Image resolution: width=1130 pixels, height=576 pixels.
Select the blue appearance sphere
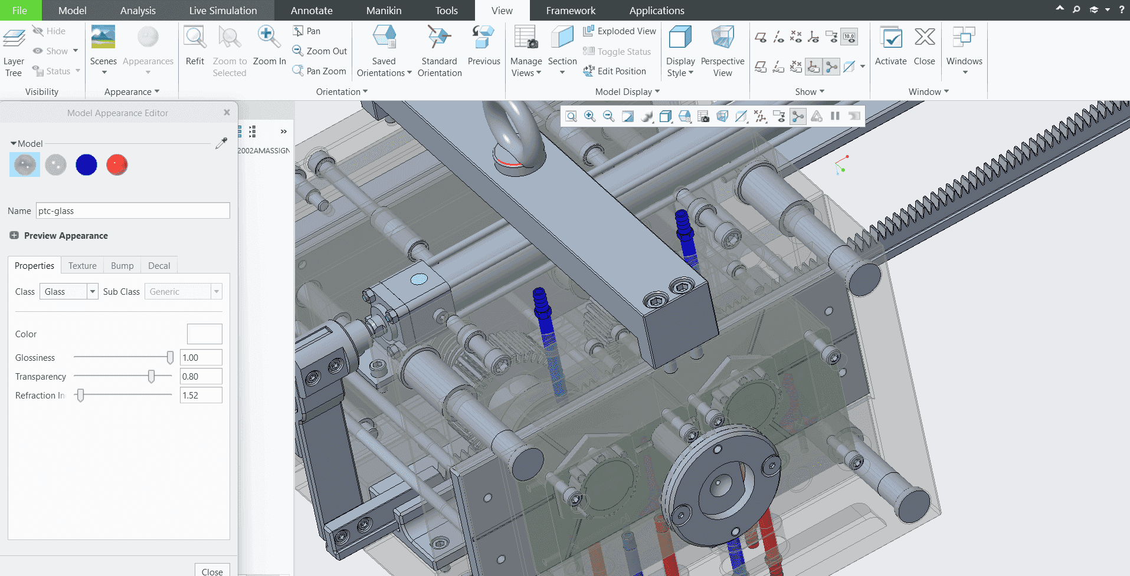[x=86, y=164]
